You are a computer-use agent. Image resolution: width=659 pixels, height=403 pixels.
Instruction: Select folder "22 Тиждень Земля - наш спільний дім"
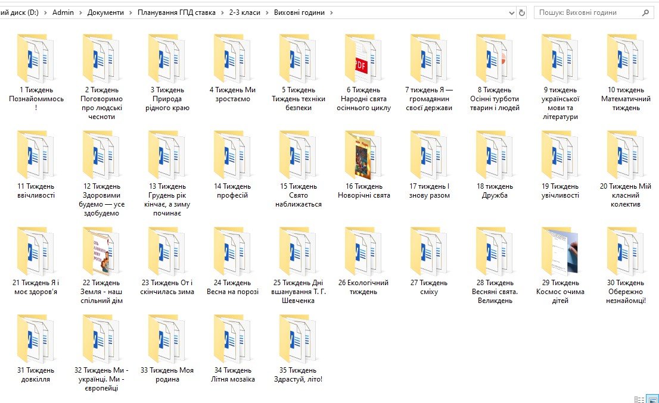pyautogui.click(x=101, y=251)
